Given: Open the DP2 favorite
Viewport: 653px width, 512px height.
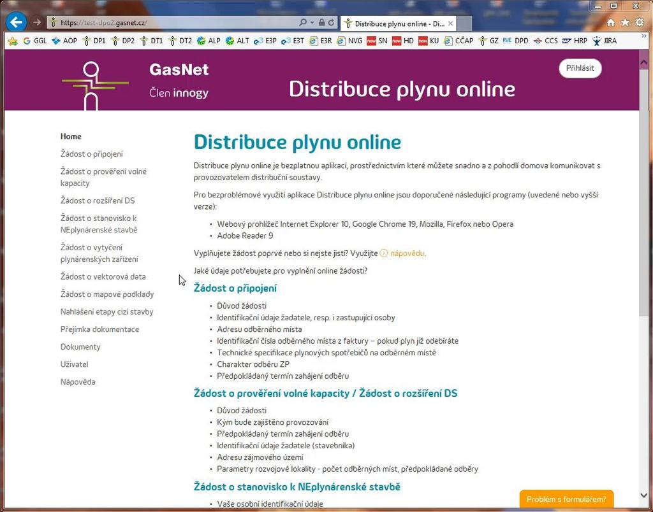Looking at the screenshot, I should coord(123,41).
